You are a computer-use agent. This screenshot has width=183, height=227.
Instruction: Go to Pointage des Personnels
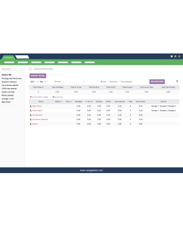click(12, 78)
